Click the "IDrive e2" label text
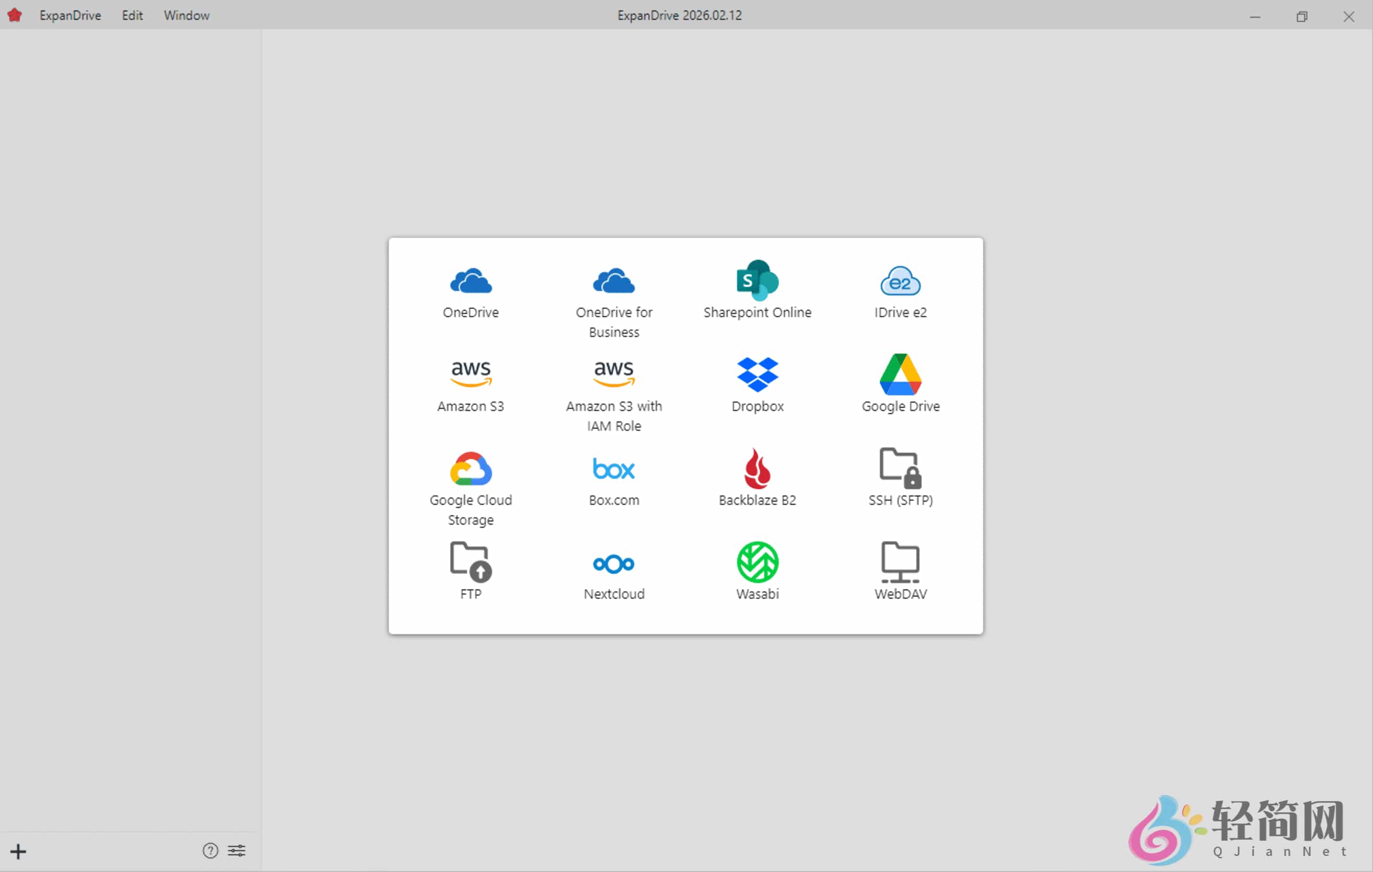 900,312
